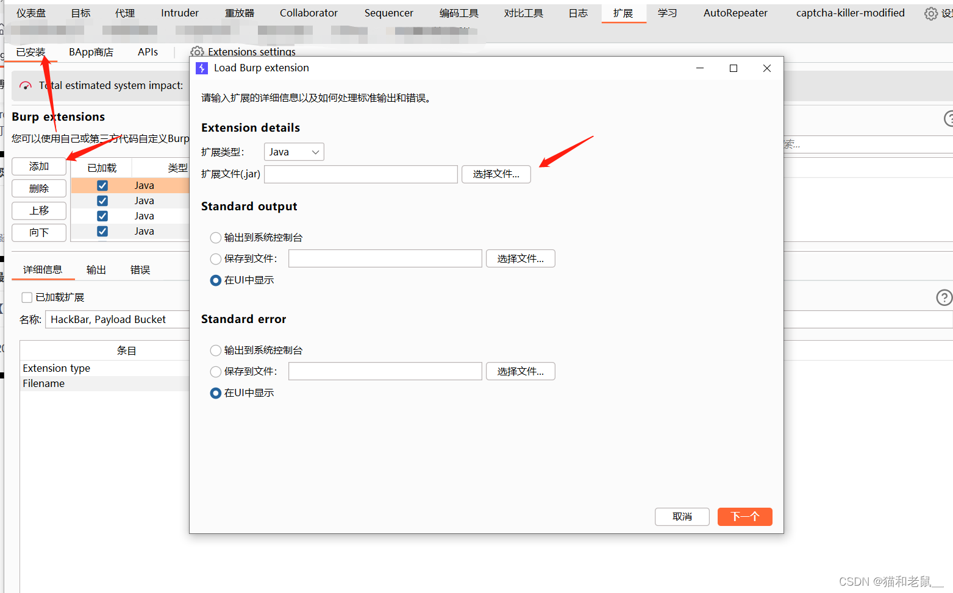Open the help icon near the details panel
The height and width of the screenshot is (593, 953).
[x=944, y=297]
